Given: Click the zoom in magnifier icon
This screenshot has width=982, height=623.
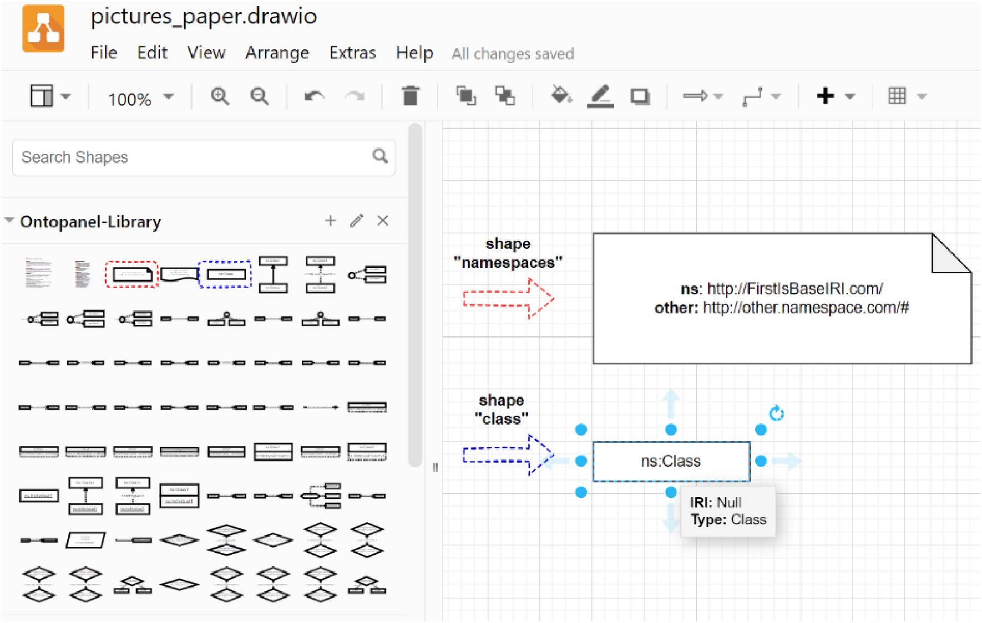Looking at the screenshot, I should [x=220, y=96].
